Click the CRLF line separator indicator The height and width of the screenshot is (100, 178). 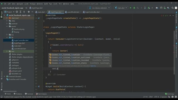point(151,97)
